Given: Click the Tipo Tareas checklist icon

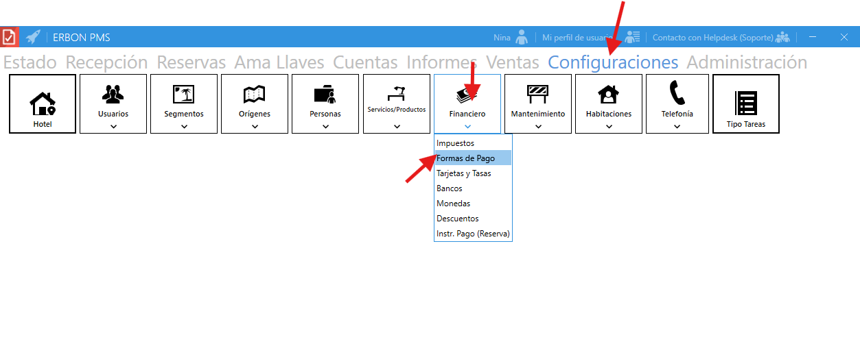Looking at the screenshot, I should 745,103.
